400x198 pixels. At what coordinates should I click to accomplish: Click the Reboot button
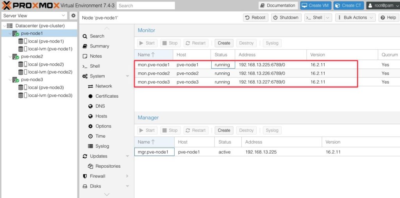click(255, 18)
